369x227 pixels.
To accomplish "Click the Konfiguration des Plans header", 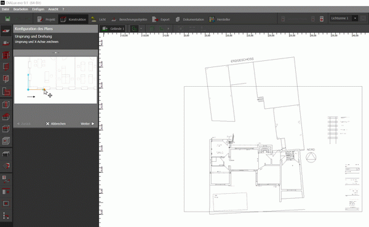I will click(x=55, y=29).
